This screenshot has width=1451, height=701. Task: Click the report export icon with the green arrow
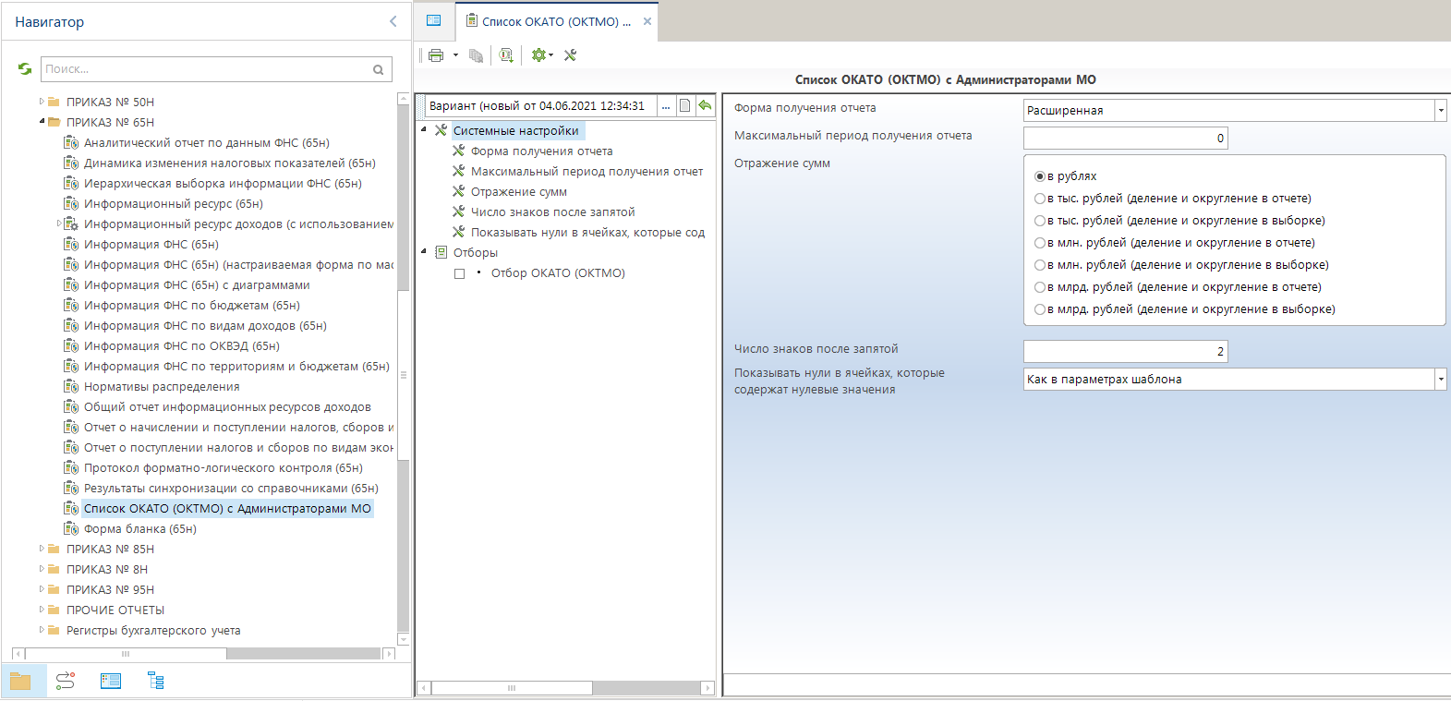coord(506,55)
